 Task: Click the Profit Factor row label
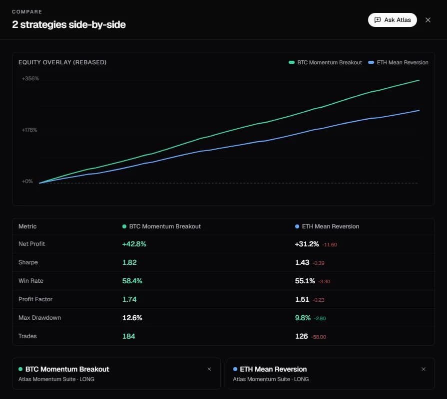tap(35, 299)
